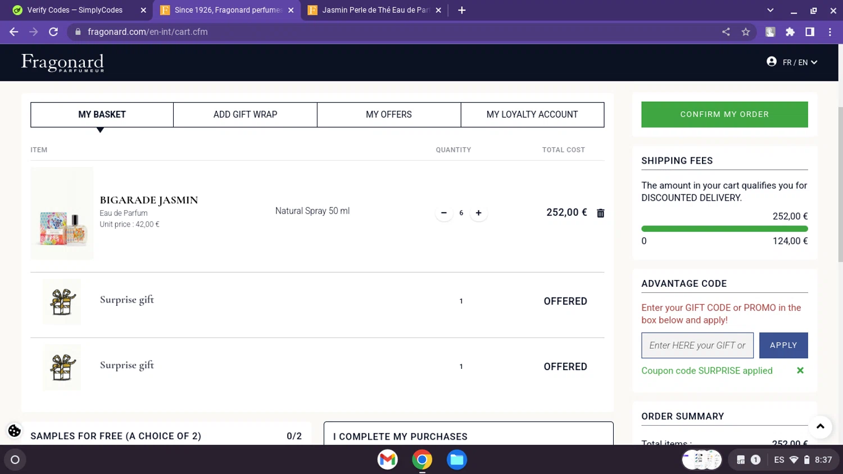Open Gmail from the shelf
Image resolution: width=843 pixels, height=474 pixels.
click(387, 460)
